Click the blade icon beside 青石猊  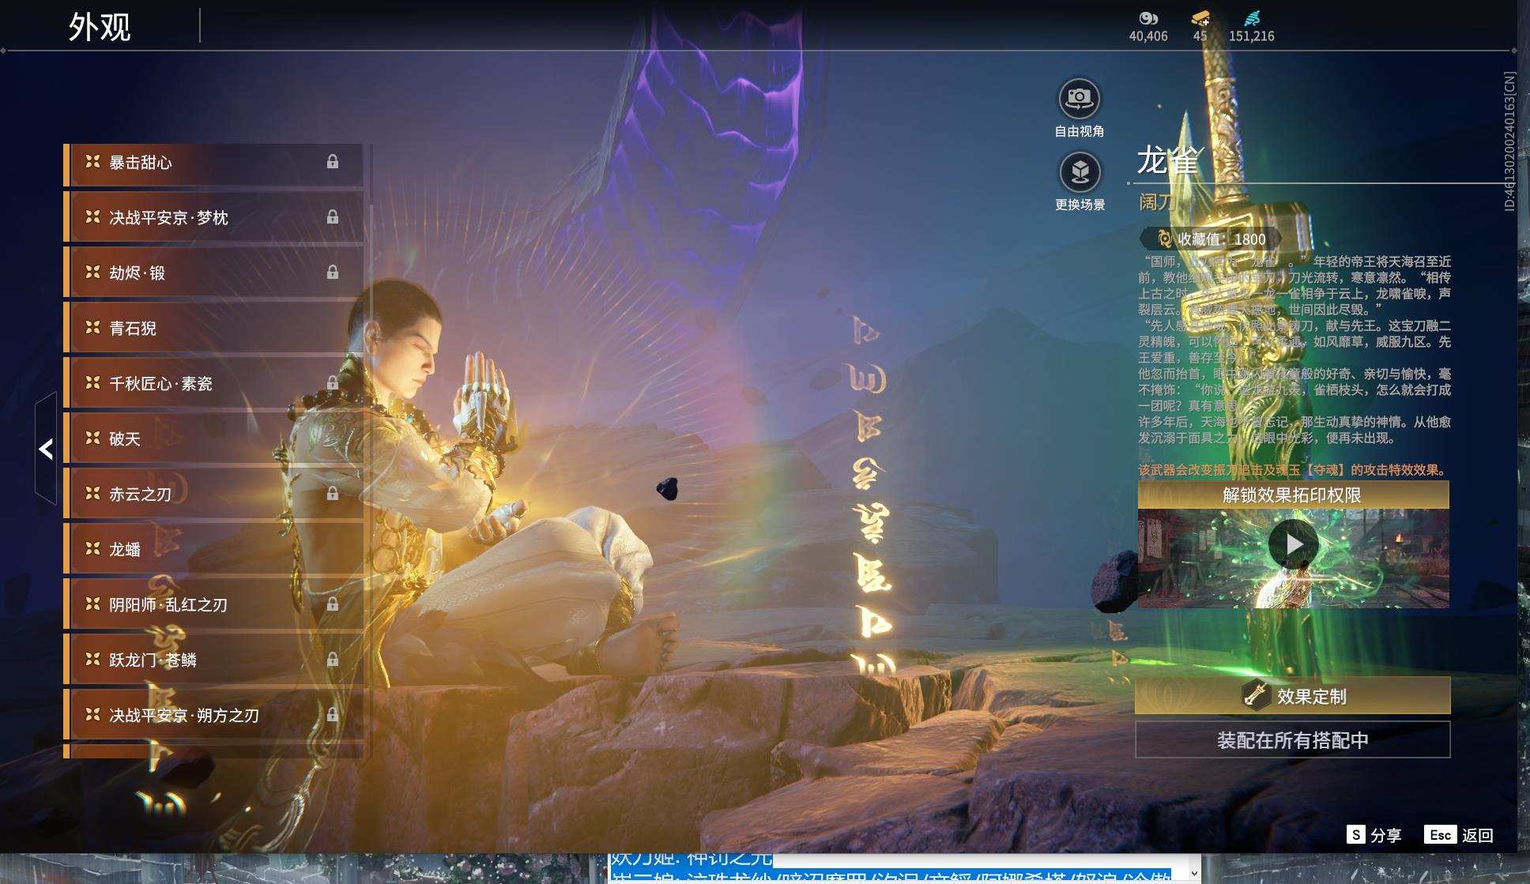[92, 327]
